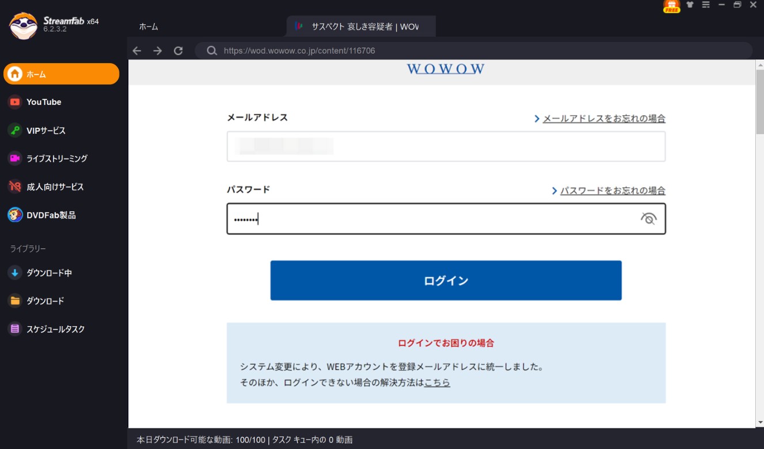This screenshot has width=764, height=449.
Task: Open 成人向けサービス 18 icon
Action: [x=15, y=186]
